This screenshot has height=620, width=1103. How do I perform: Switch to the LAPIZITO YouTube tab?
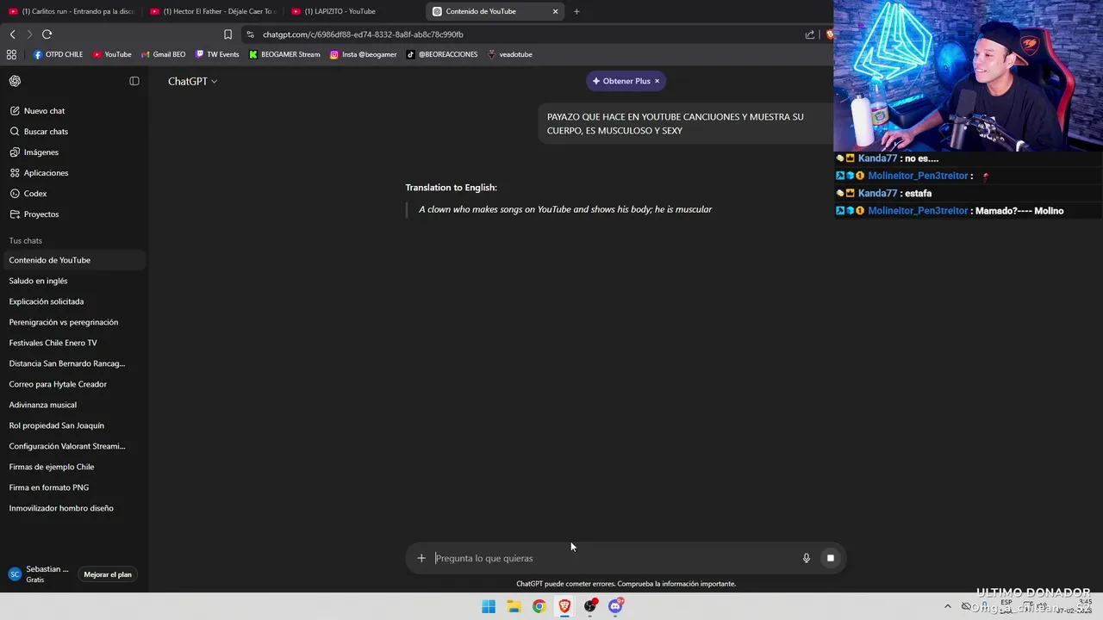[x=353, y=11]
